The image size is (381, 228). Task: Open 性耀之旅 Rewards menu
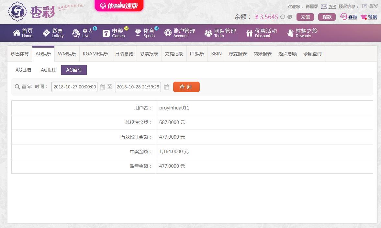(302, 33)
